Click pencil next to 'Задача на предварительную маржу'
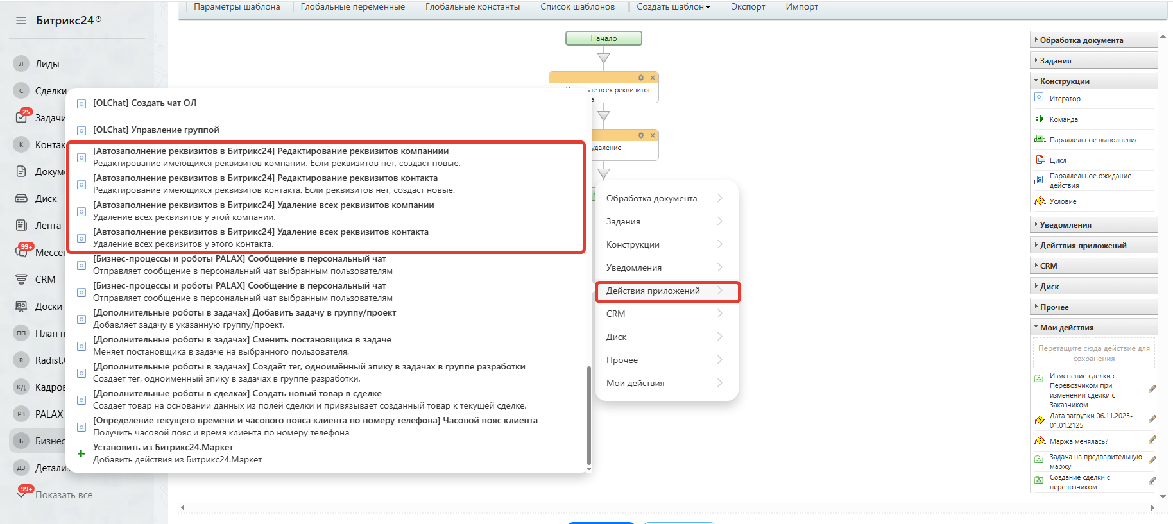1173x524 pixels. point(1152,461)
